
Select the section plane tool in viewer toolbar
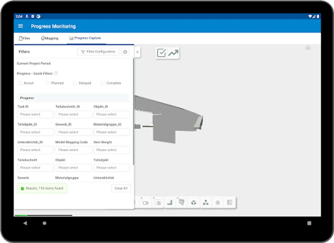tap(182, 202)
